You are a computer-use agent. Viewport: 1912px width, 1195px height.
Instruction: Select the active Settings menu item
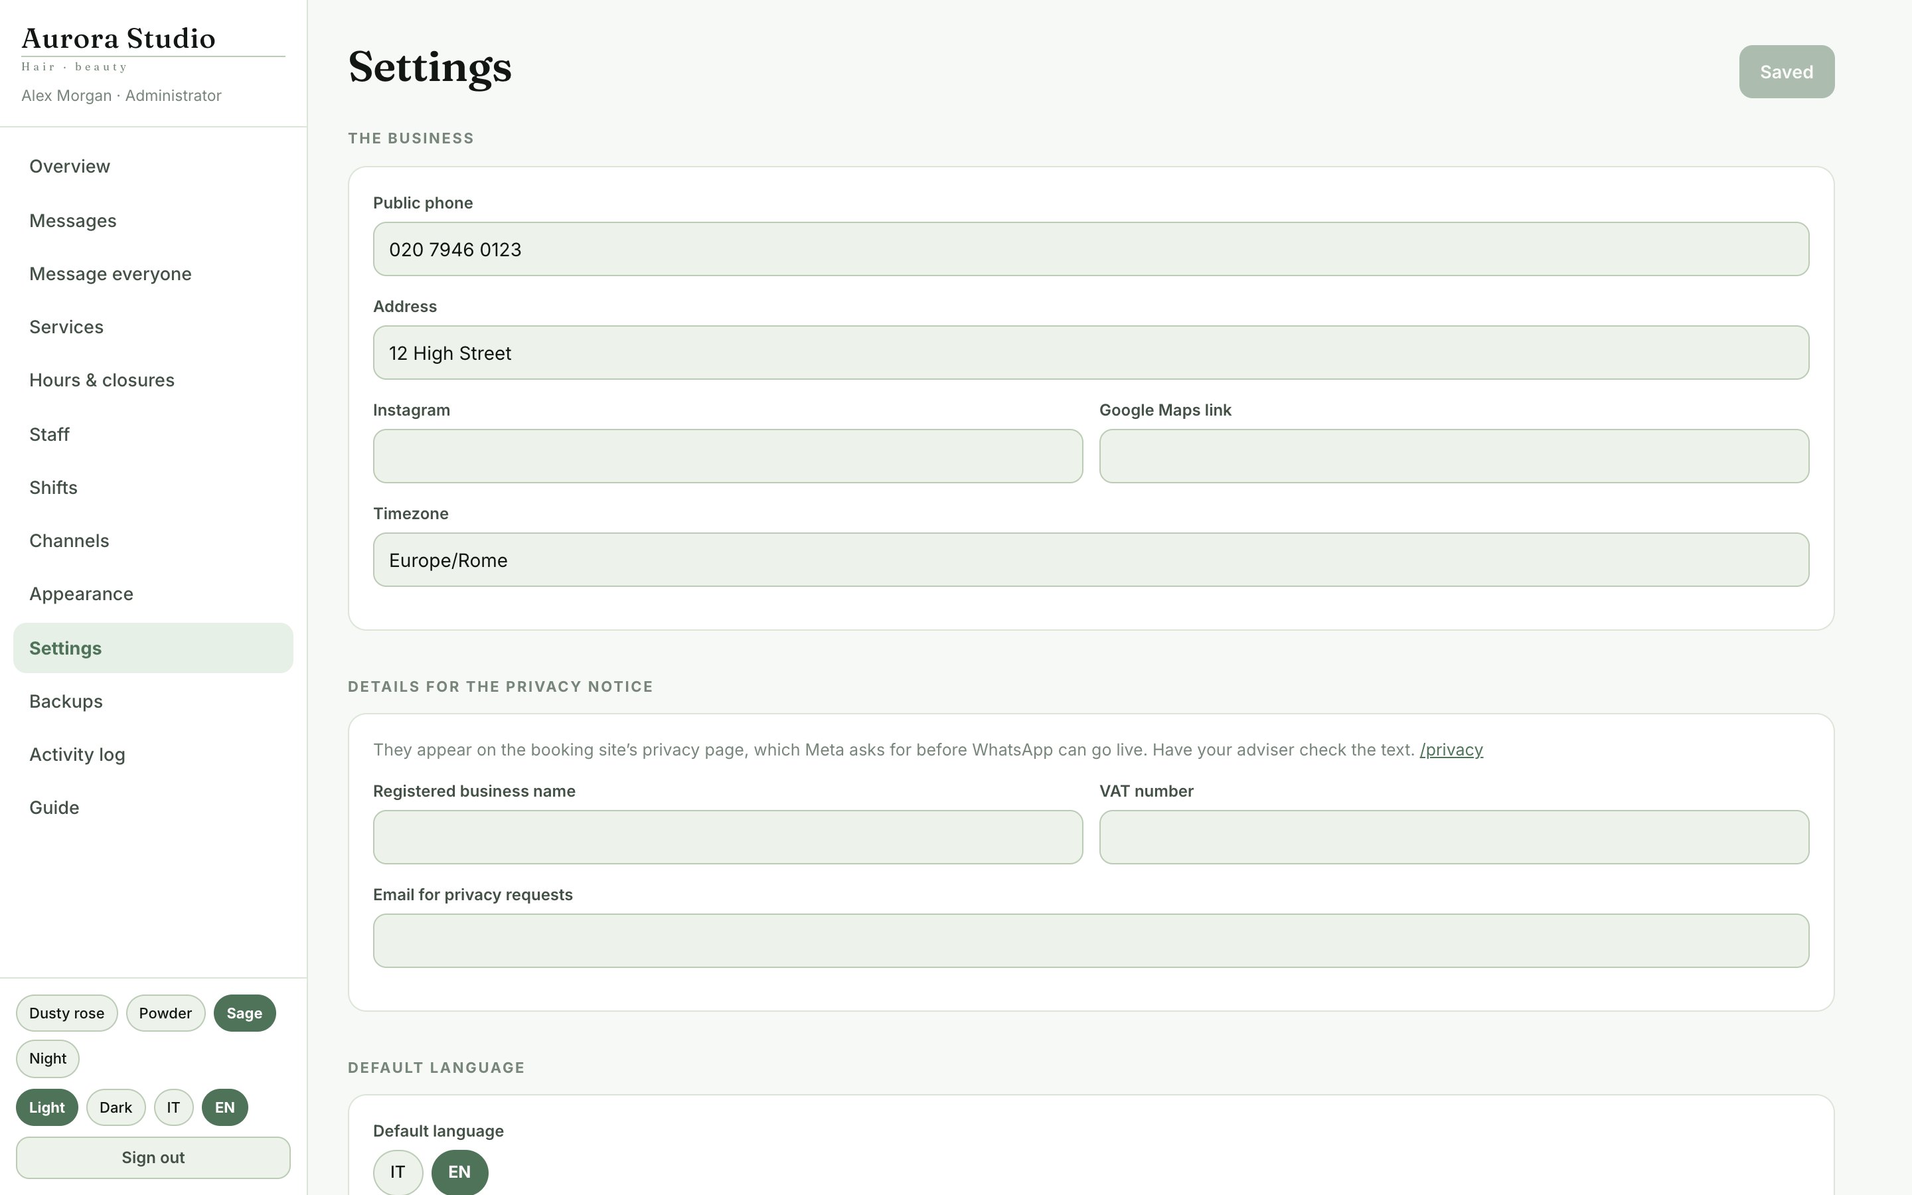(153, 648)
